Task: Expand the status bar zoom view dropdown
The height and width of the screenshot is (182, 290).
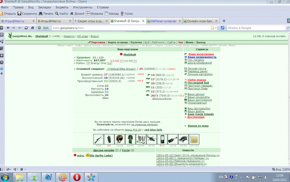Action: tap(281, 169)
